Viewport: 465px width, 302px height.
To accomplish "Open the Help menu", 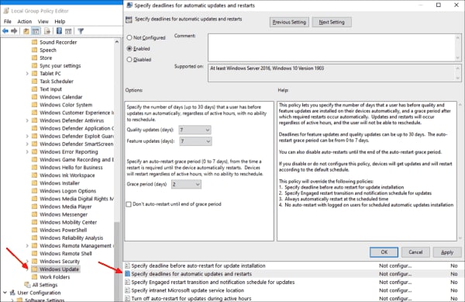I will pos(60,22).
